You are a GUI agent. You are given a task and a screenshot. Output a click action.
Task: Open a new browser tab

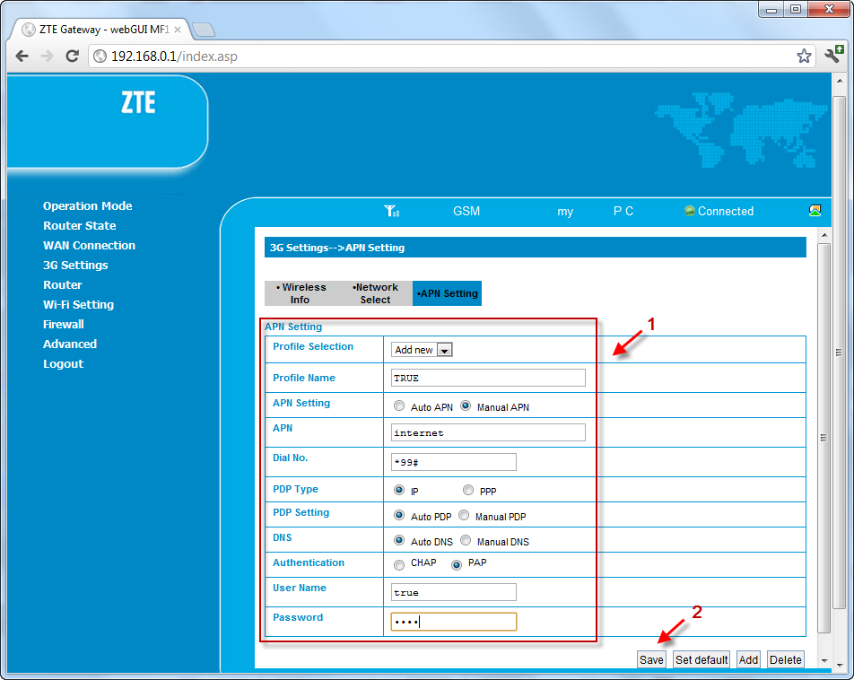[x=204, y=30]
